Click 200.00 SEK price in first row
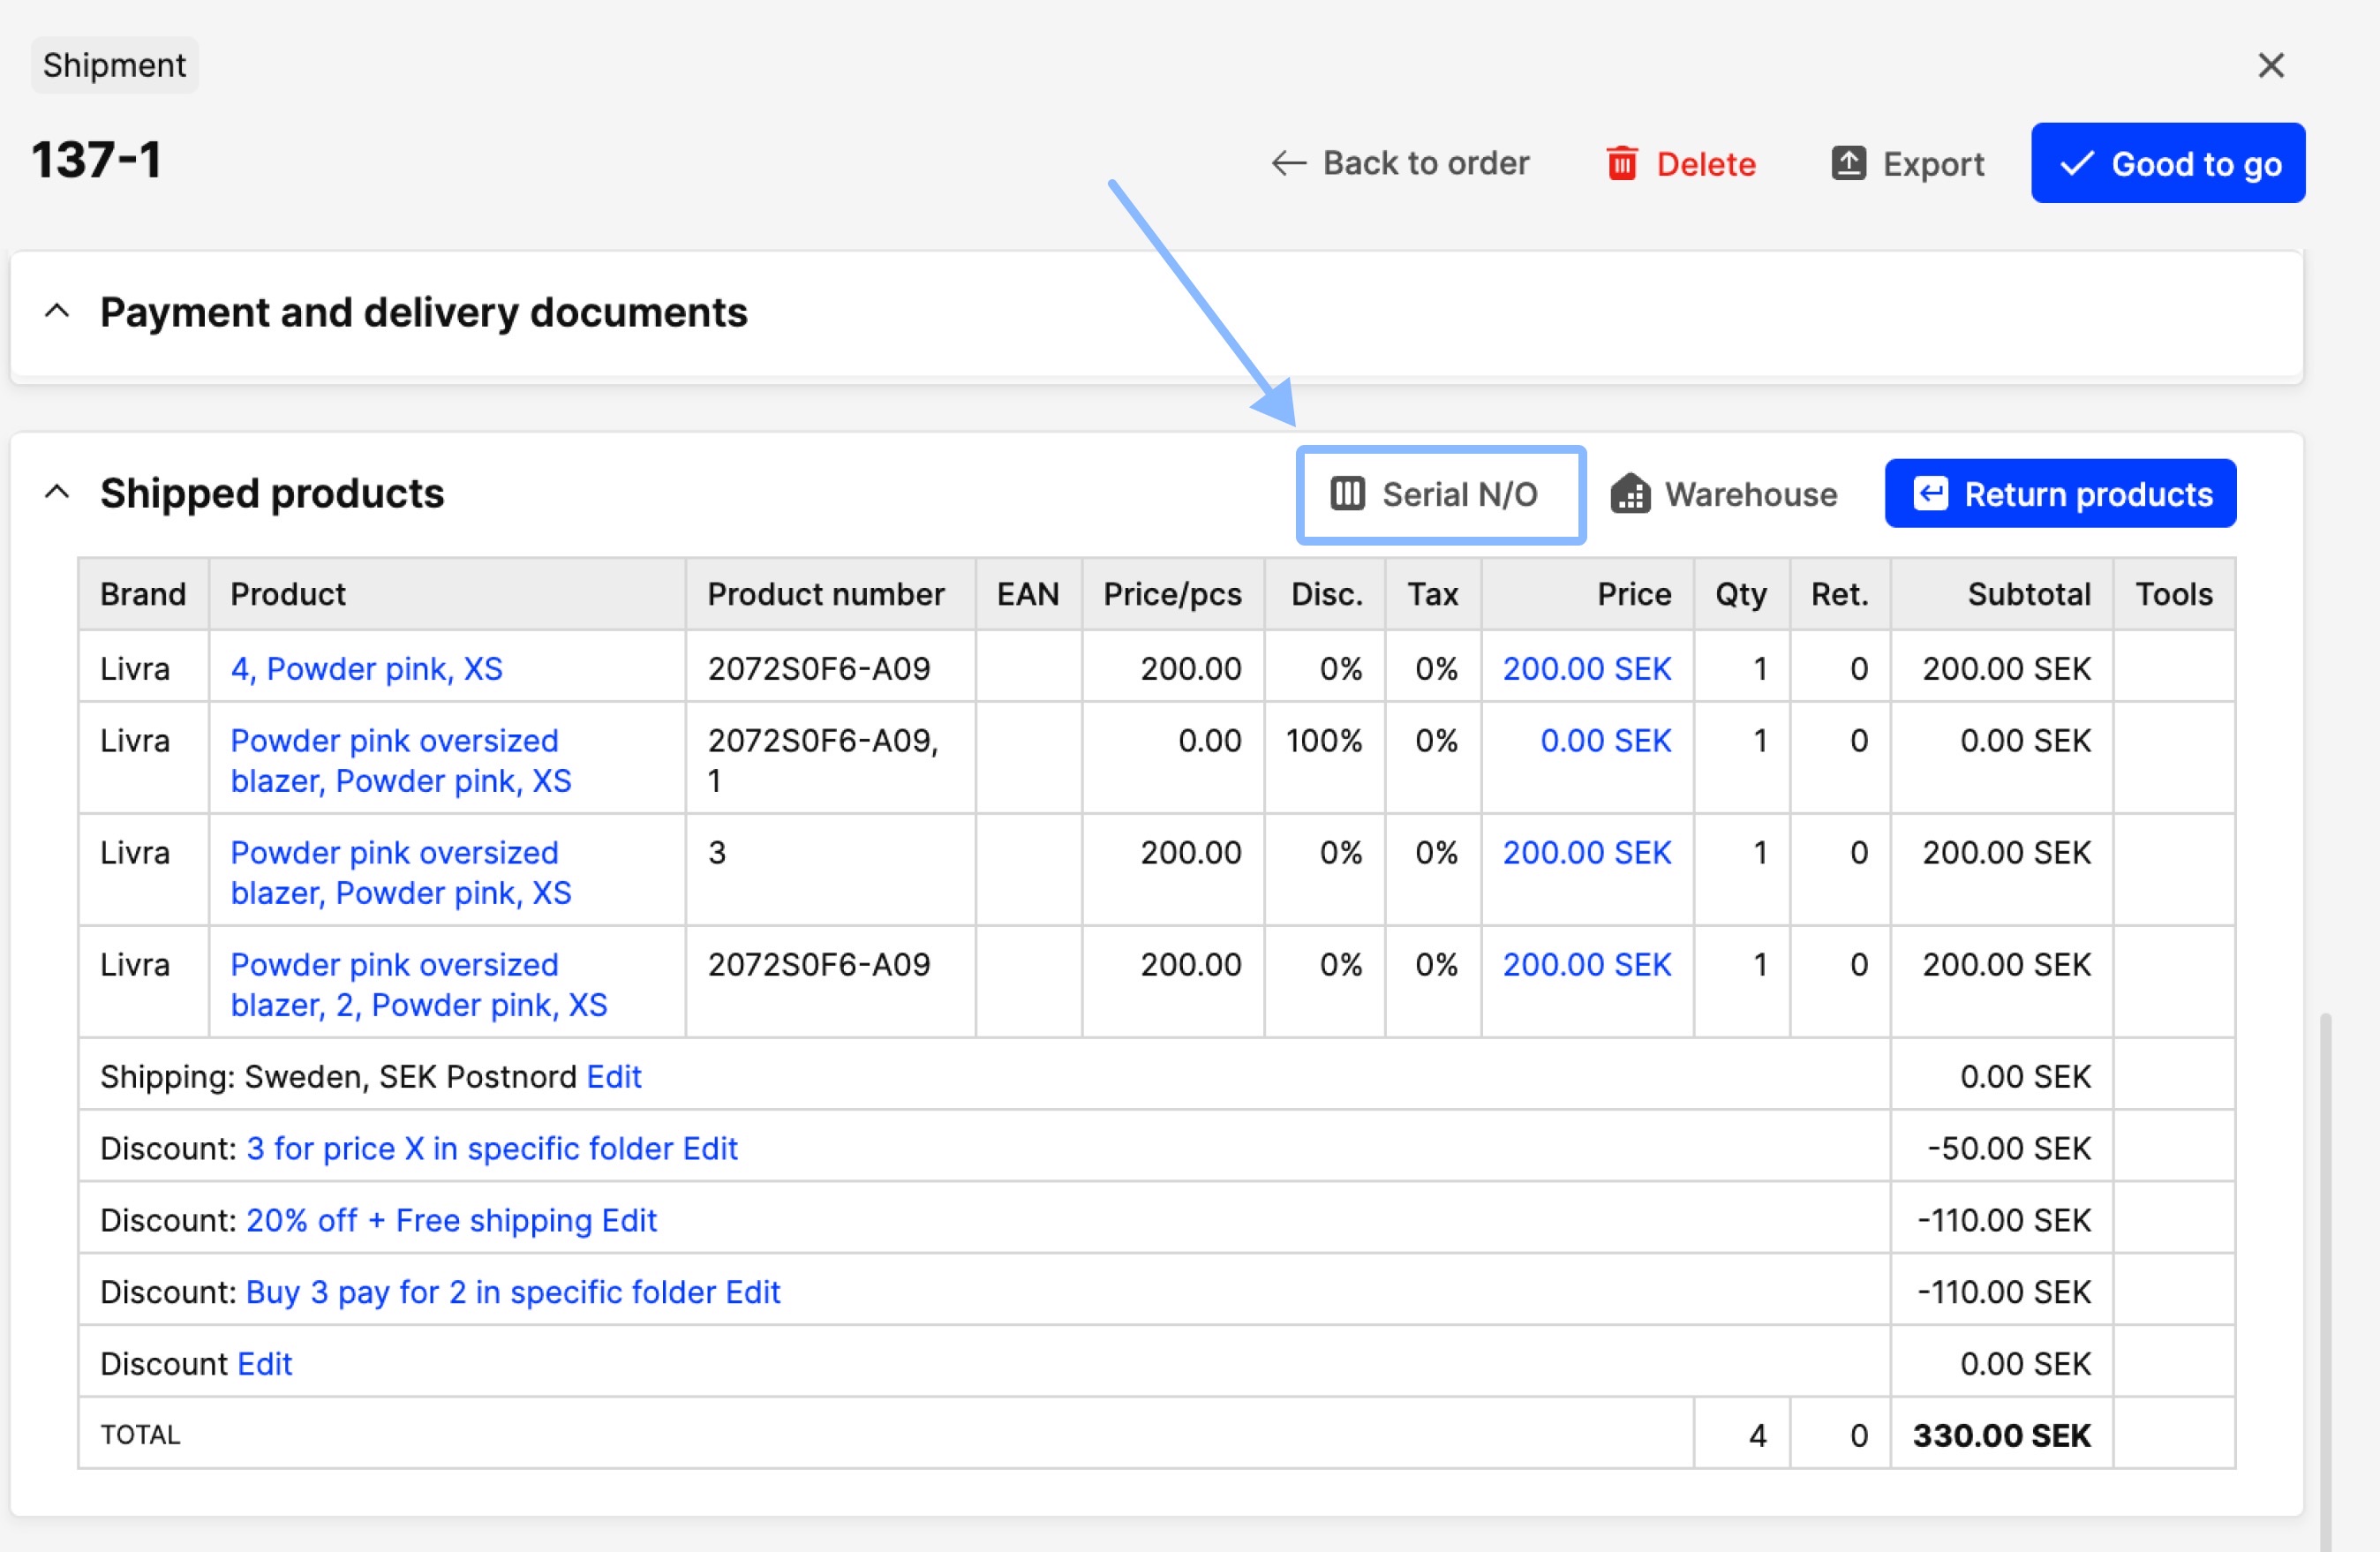The height and width of the screenshot is (1552, 2380). click(1586, 668)
